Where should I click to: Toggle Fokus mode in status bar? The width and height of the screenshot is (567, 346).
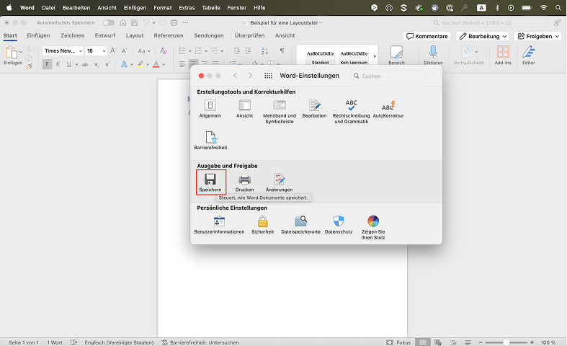click(398, 342)
